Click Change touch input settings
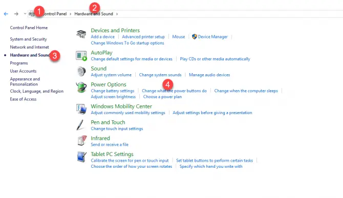Viewport: 343px width, 198px height. pyautogui.click(x=117, y=129)
